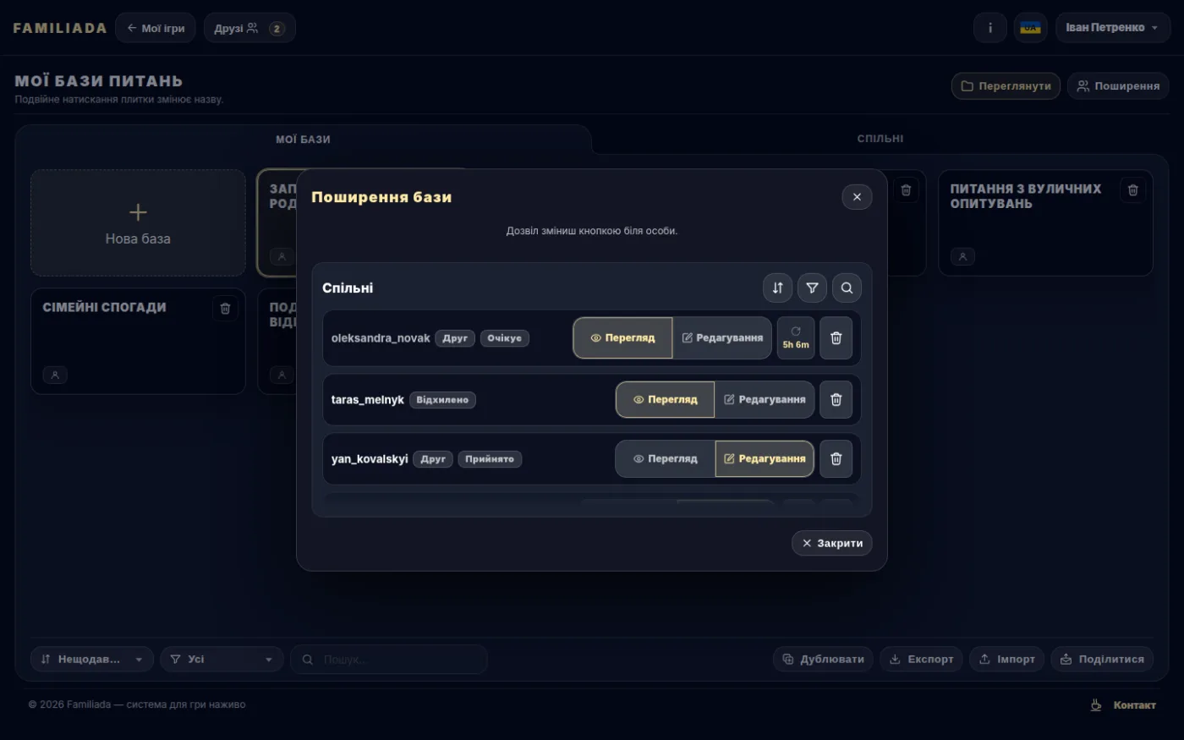Set oleksandra_novak permission to Перегляд
Image resolution: width=1184 pixels, height=740 pixels.
coord(622,338)
